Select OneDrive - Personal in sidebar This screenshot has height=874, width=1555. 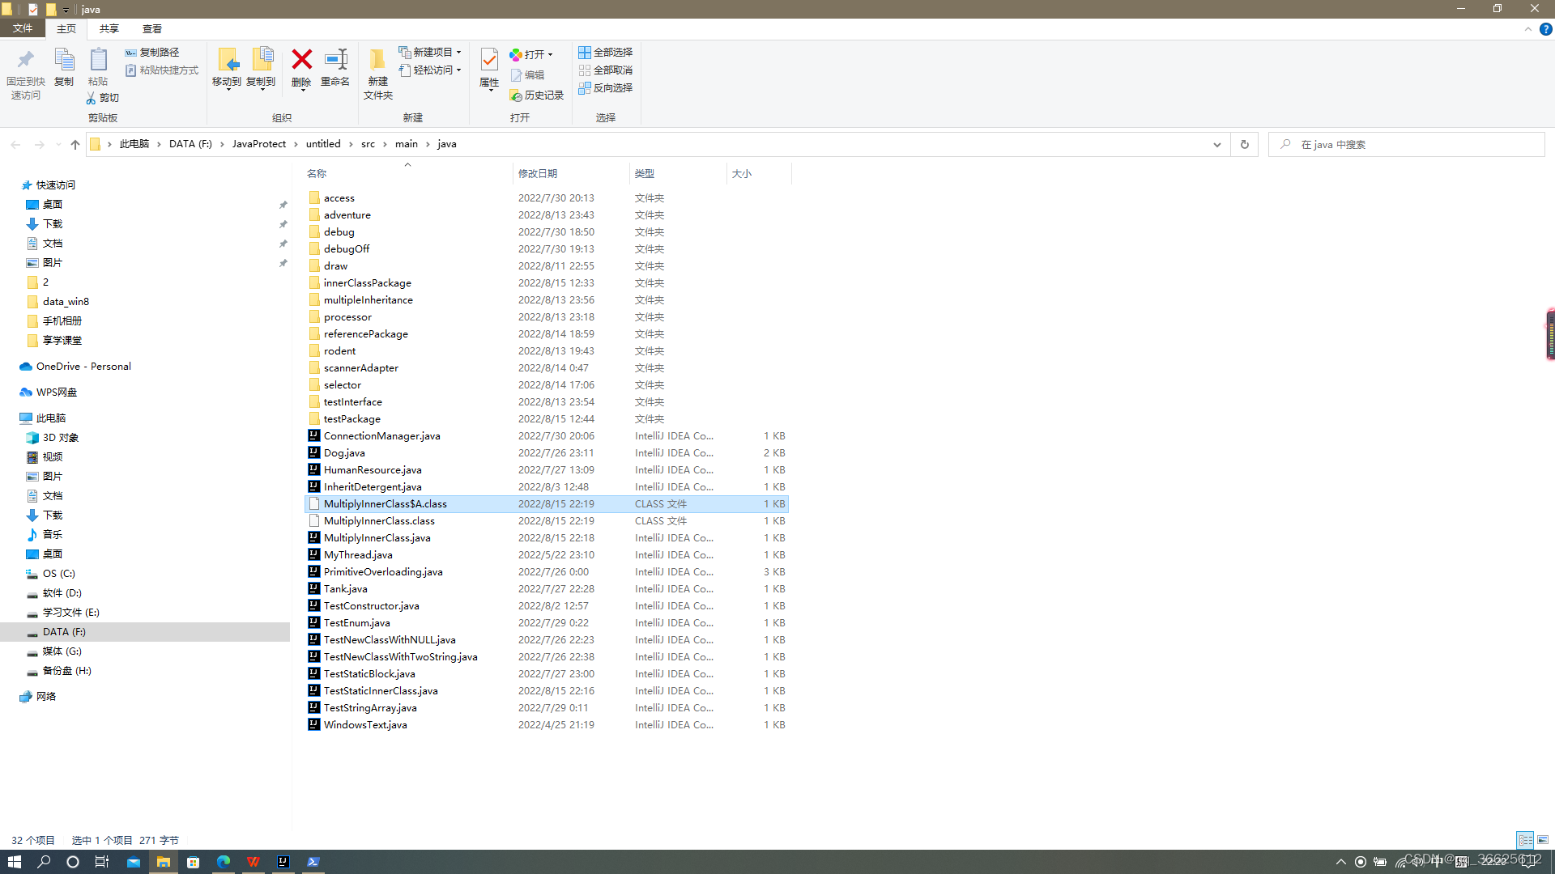coord(83,367)
